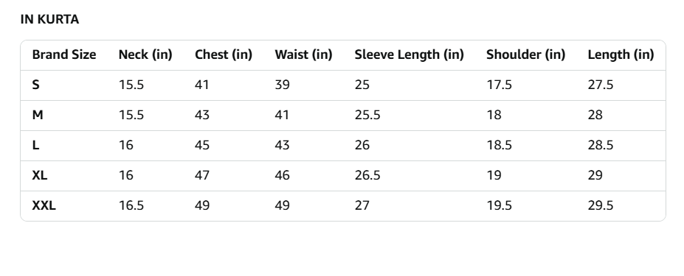Click the Sleeve Length (in) header
The image size is (684, 276).
point(410,55)
